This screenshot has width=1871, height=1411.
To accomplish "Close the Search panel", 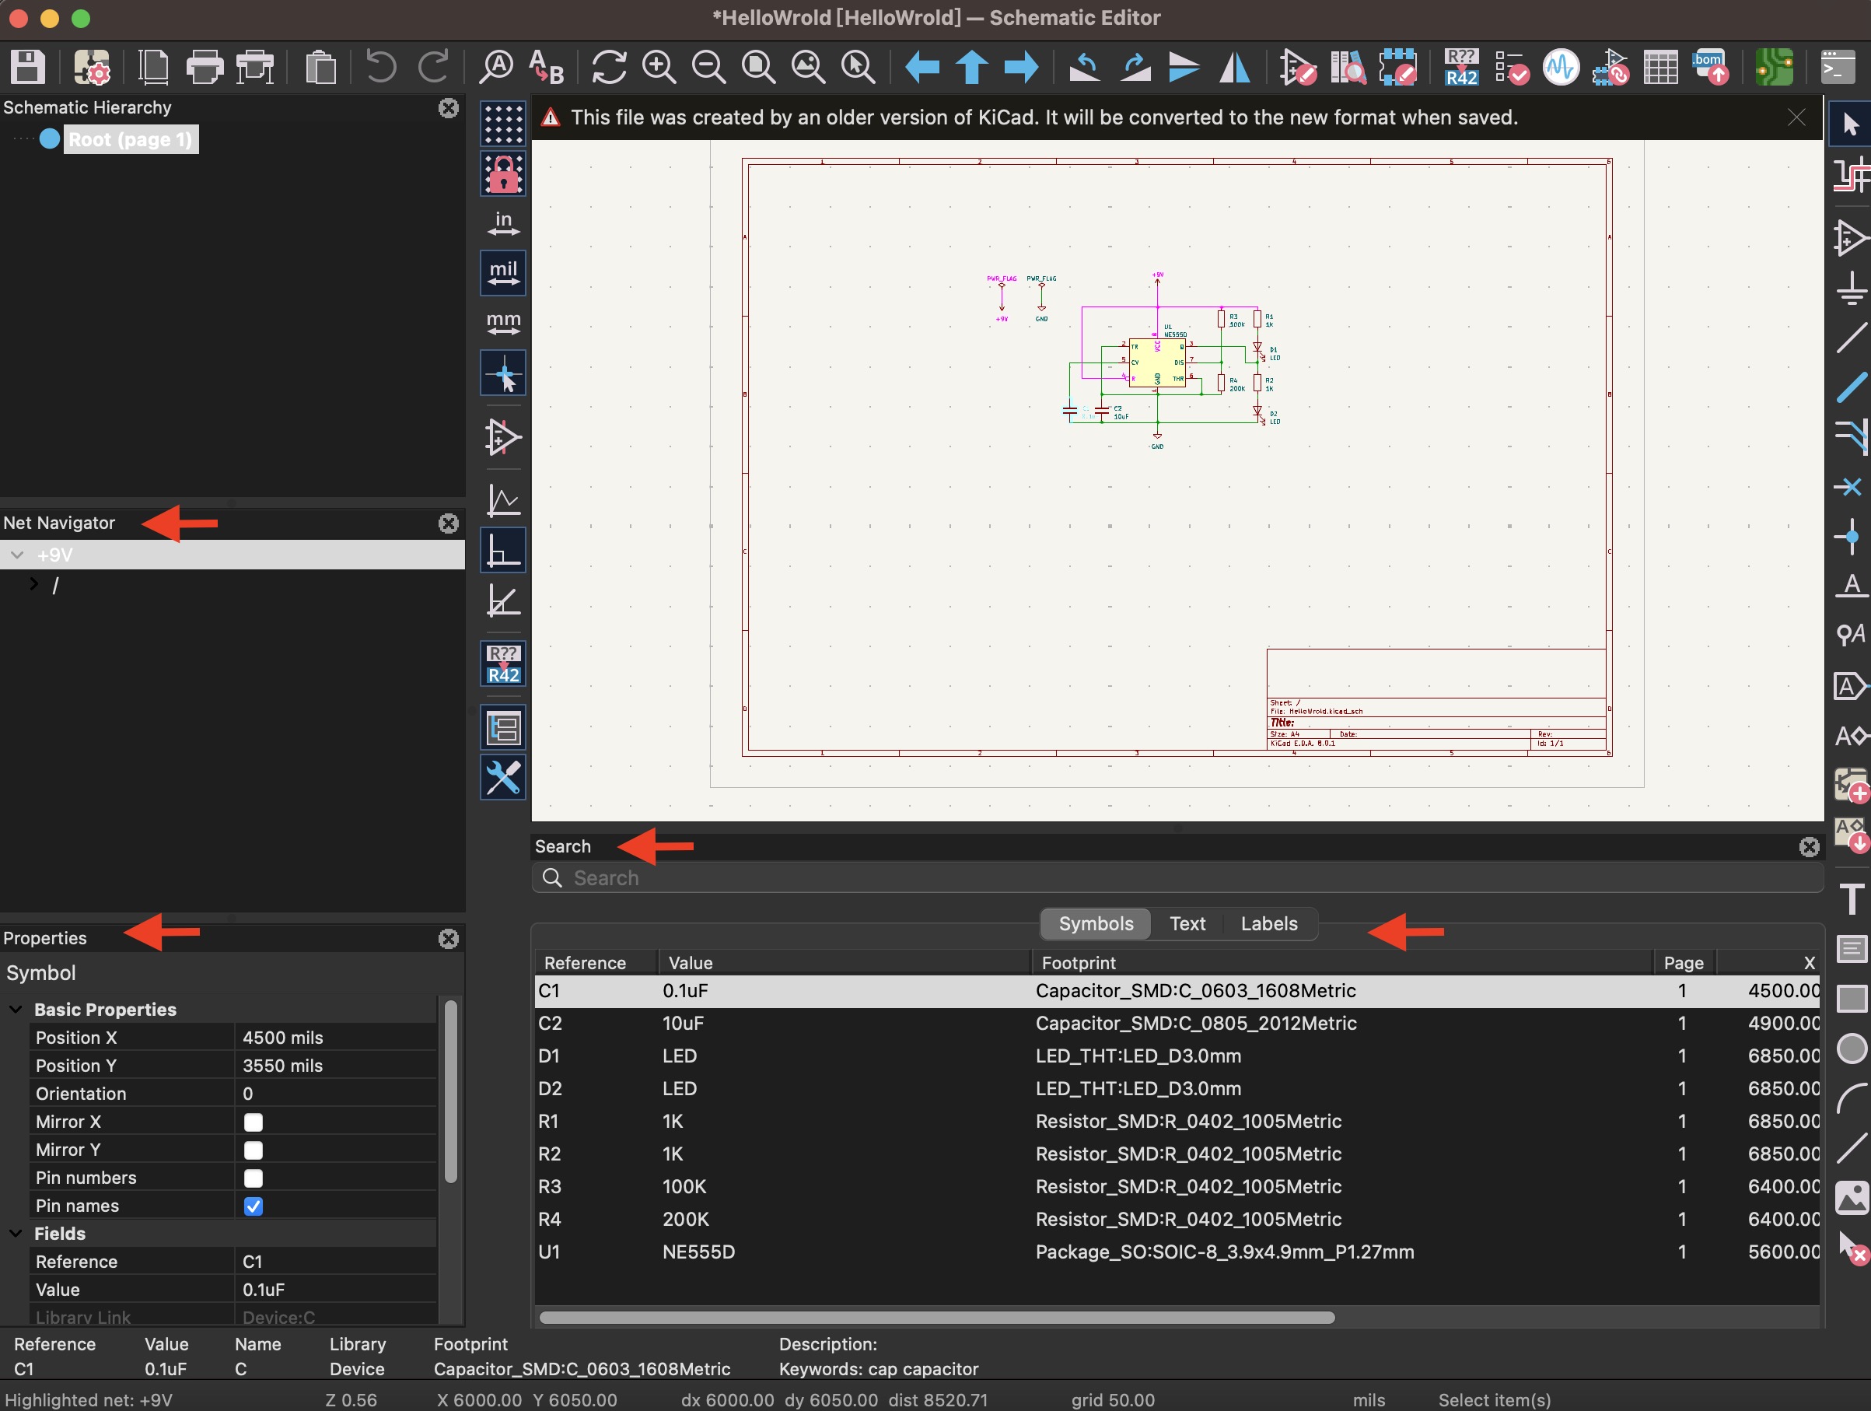I will tap(1809, 847).
